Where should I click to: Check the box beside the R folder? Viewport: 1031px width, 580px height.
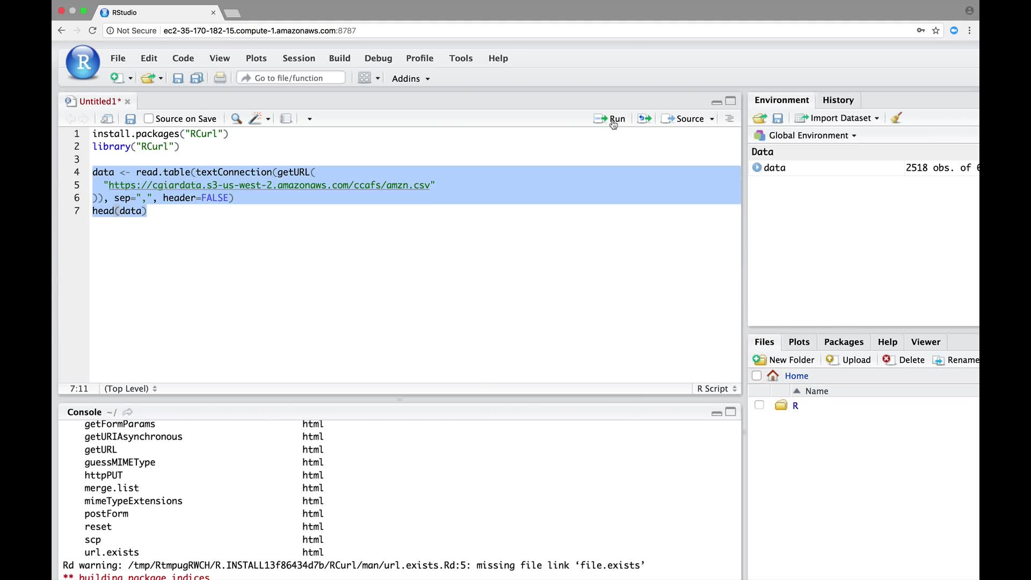pos(759,405)
